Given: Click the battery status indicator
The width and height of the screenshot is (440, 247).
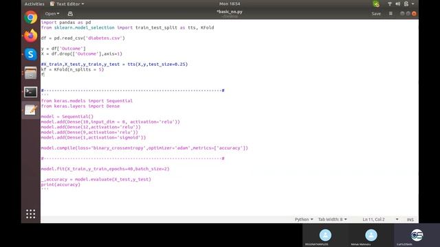Looking at the screenshot, I should coord(406,4).
